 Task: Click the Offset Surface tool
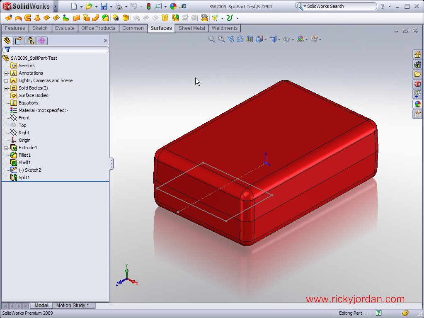coord(86,18)
